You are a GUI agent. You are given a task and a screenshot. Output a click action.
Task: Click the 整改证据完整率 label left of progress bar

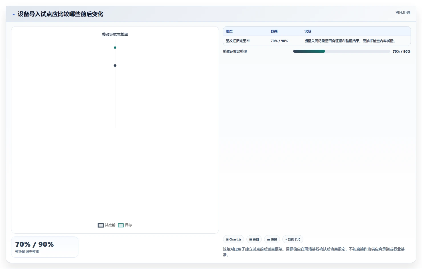click(x=235, y=52)
